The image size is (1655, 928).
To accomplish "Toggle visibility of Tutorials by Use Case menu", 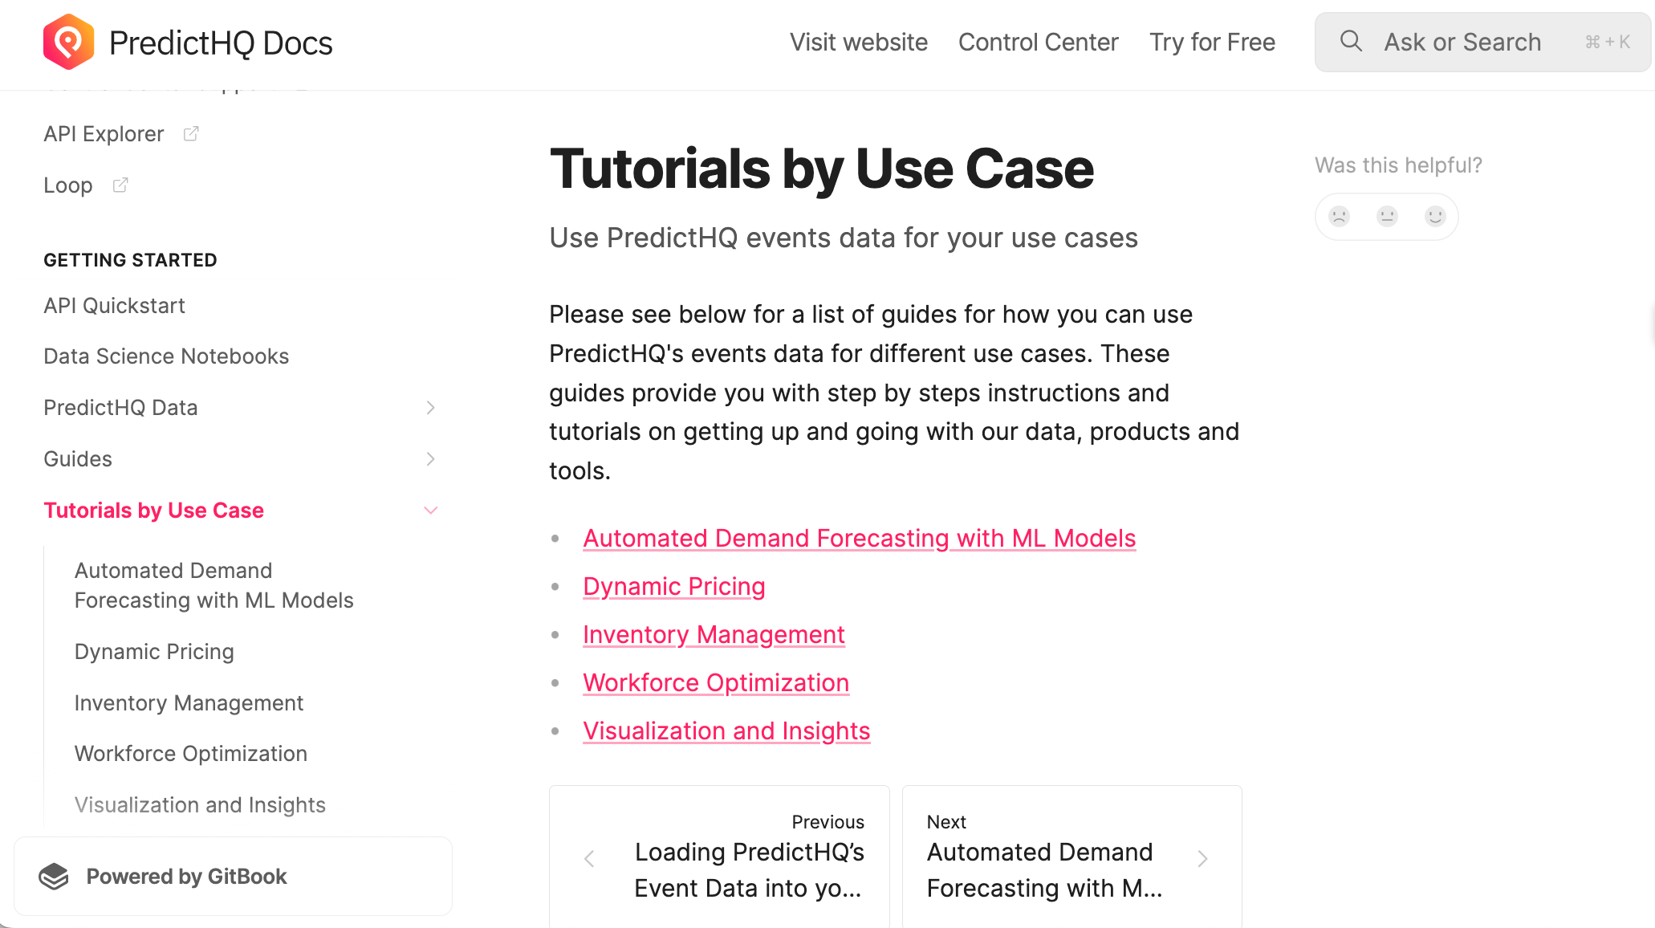I will click(429, 511).
